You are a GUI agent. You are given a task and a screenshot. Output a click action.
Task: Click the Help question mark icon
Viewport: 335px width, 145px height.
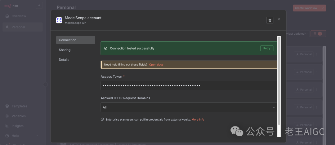point(7,136)
